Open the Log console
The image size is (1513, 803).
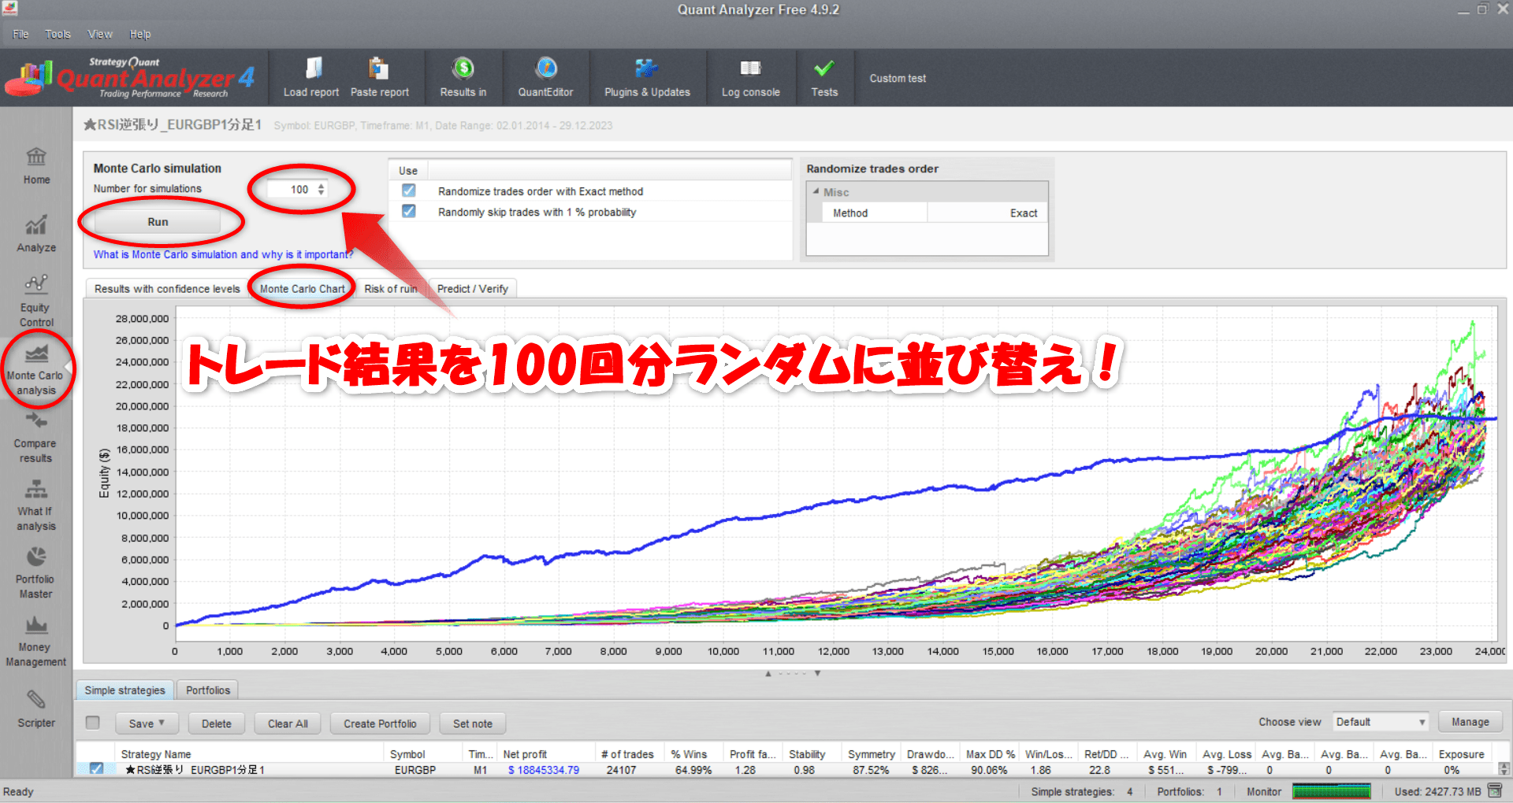(x=750, y=76)
